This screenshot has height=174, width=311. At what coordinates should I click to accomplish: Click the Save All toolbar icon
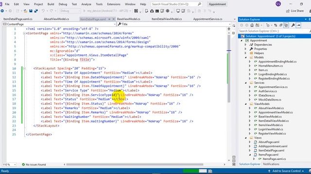pyautogui.click(x=36, y=11)
